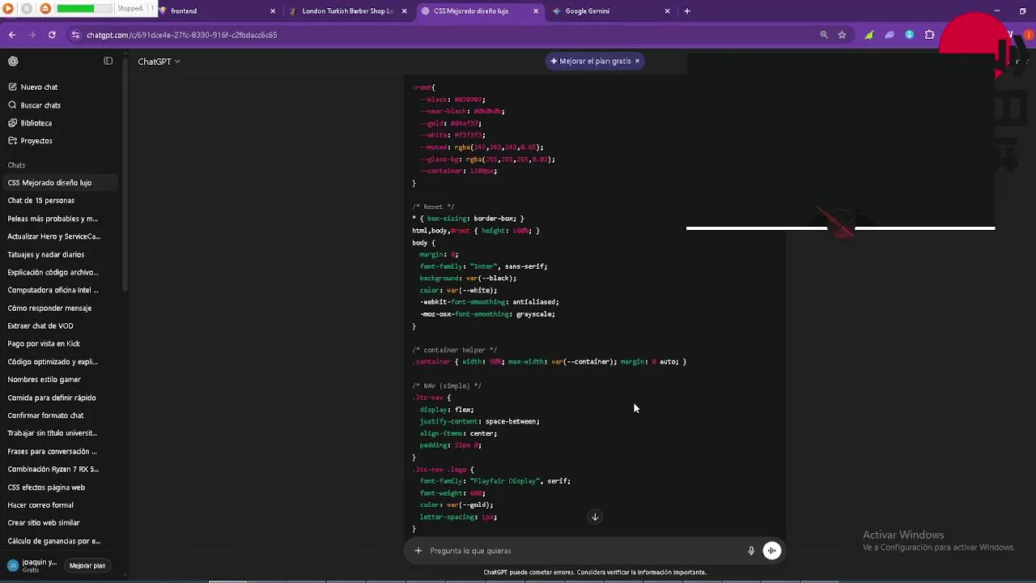This screenshot has height=583, width=1036.
Task: Open chat Chat de 15 personas
Action: pos(61,201)
